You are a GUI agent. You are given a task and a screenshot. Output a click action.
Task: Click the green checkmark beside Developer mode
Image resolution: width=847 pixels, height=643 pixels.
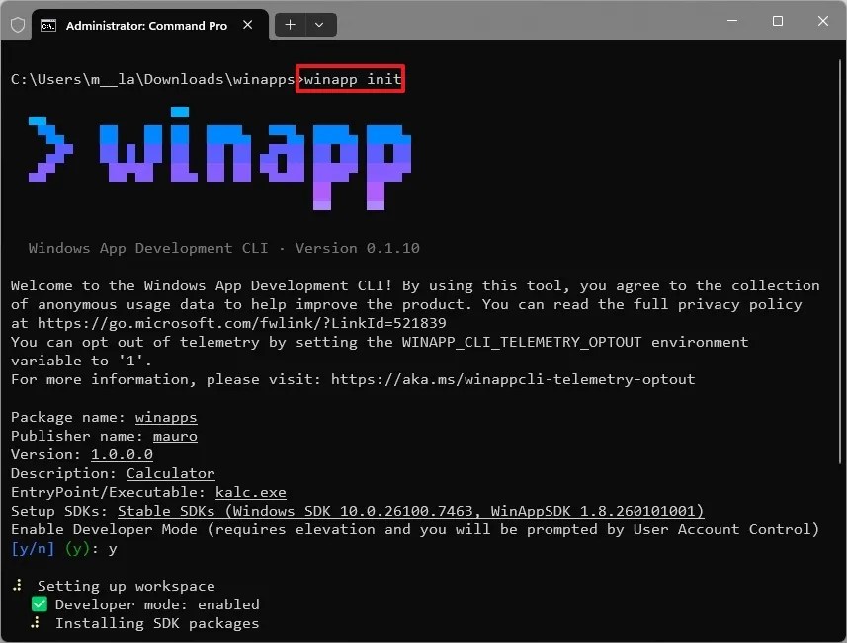pos(38,604)
